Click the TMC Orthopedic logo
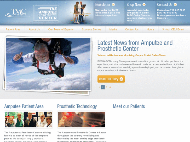 click(17, 13)
